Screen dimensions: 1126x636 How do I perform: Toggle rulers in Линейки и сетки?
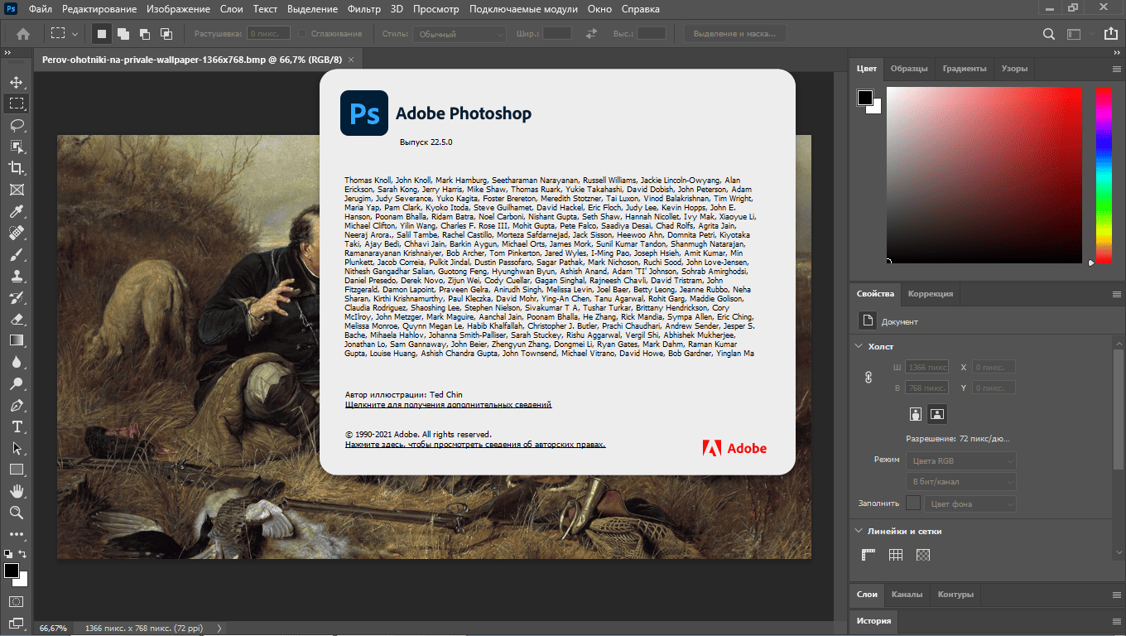(x=869, y=555)
